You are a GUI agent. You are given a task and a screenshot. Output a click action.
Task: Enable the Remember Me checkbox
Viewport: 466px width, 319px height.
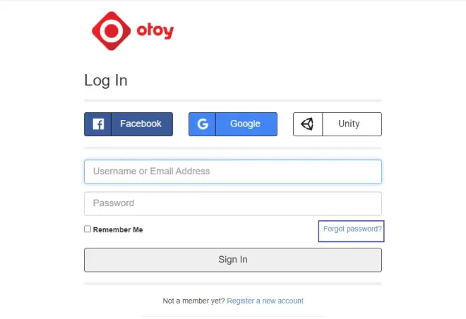[x=88, y=229]
